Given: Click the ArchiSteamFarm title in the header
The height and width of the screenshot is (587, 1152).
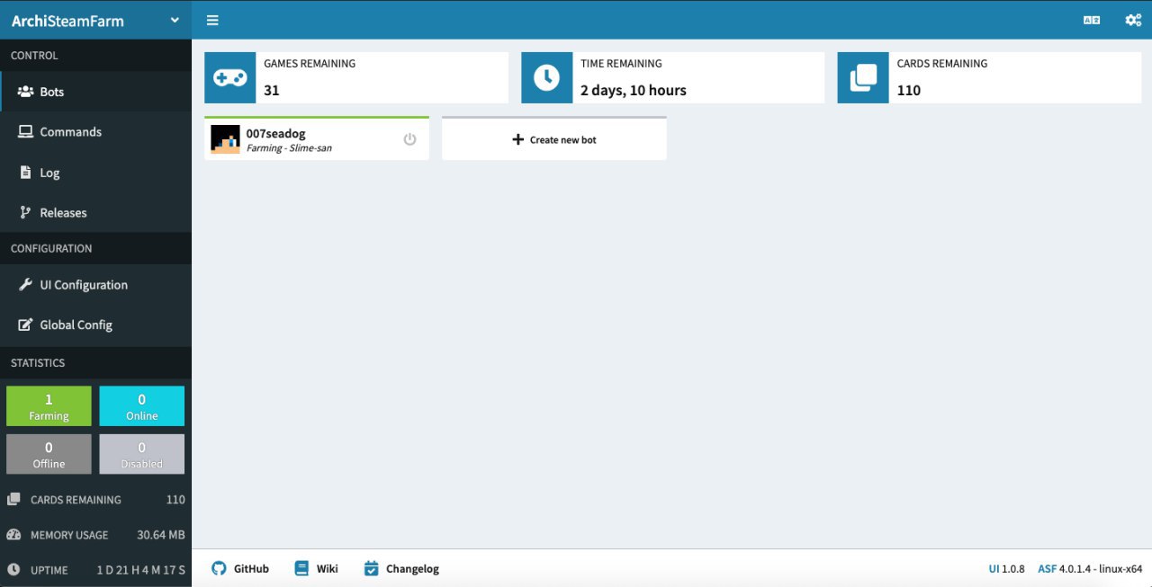Looking at the screenshot, I should pos(67,21).
